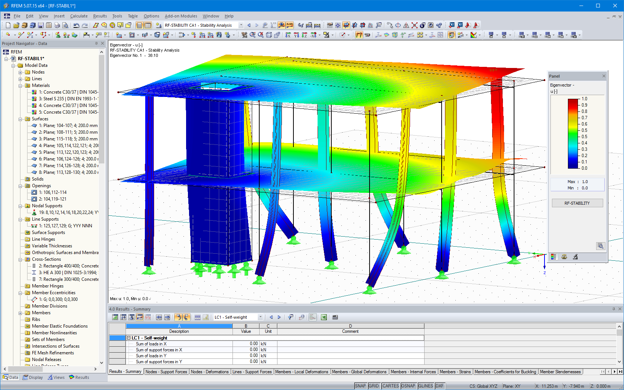Click the red X delete icon in top toolbar

(x=414, y=25)
